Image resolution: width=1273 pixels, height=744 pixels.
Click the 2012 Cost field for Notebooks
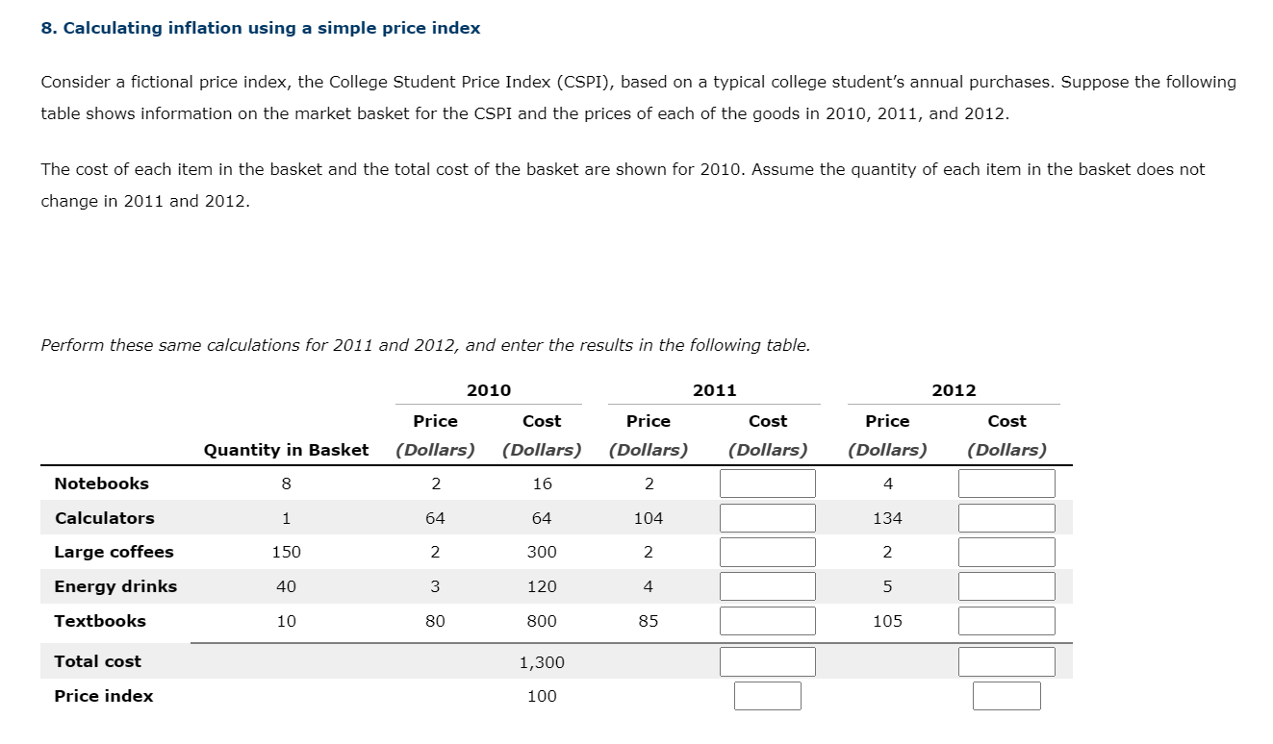(1006, 483)
